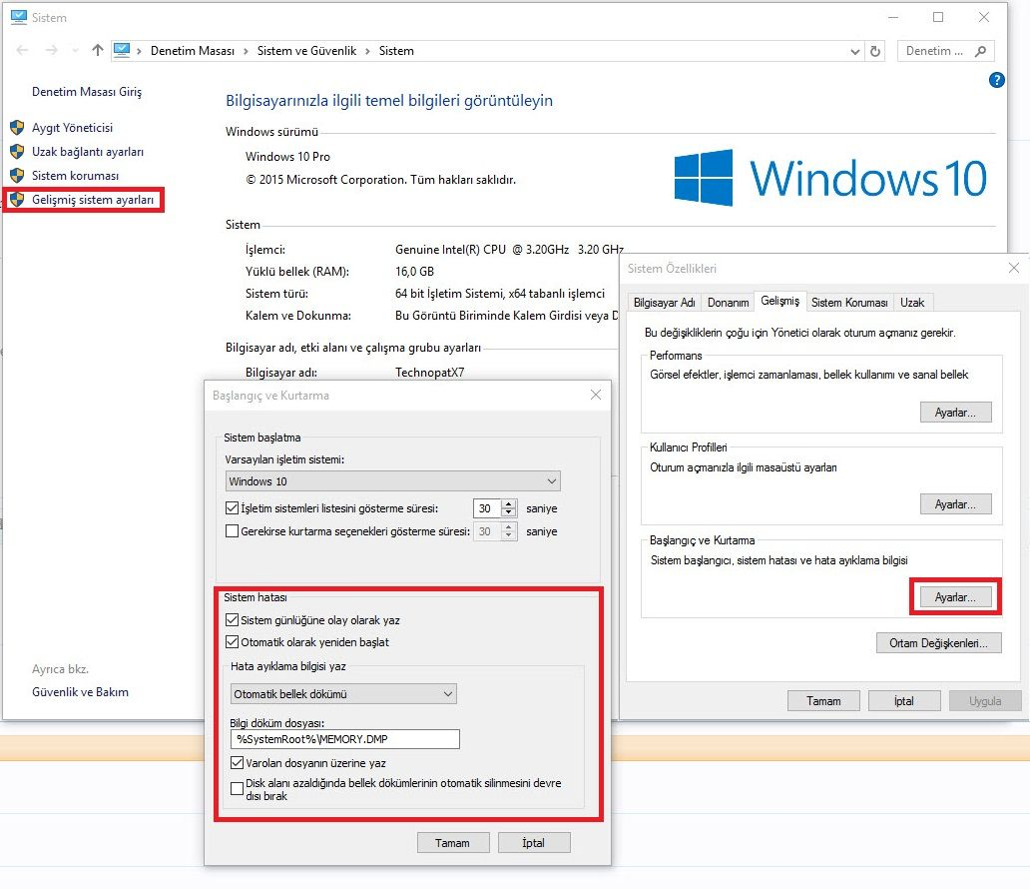
Task: Click Performans Ayarlar button
Action: 955,413
